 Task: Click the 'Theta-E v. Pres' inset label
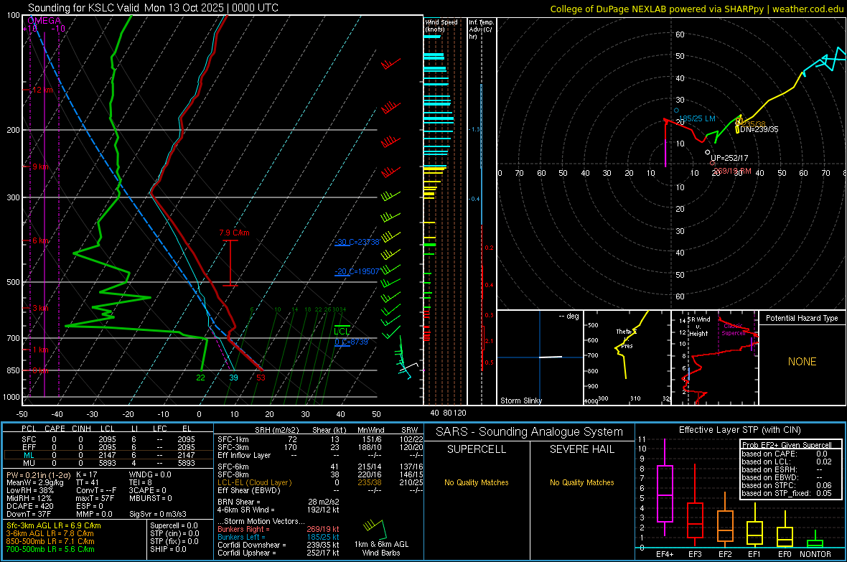point(627,338)
